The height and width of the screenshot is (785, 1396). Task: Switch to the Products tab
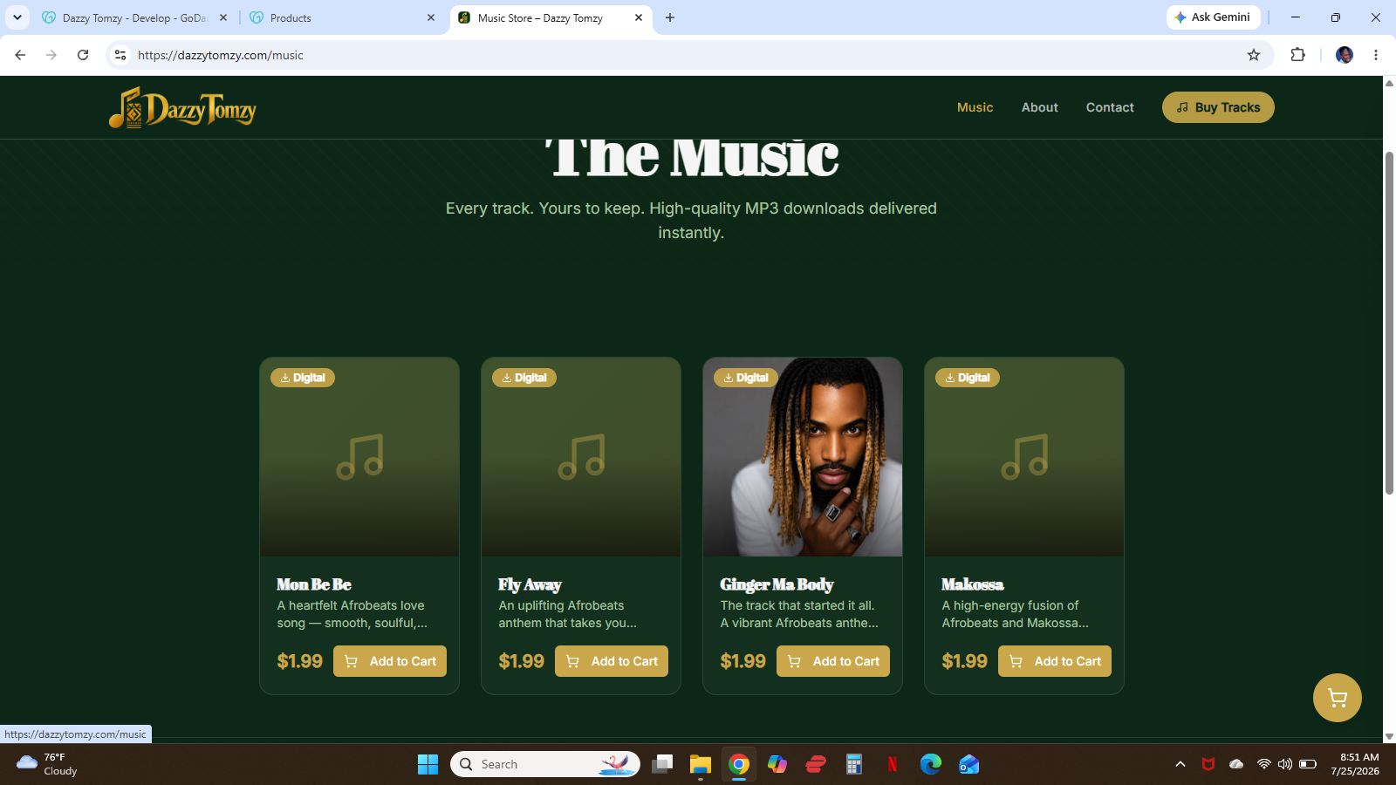(x=343, y=17)
